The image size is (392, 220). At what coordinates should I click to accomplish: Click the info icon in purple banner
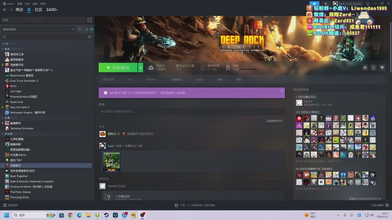tap(105, 93)
